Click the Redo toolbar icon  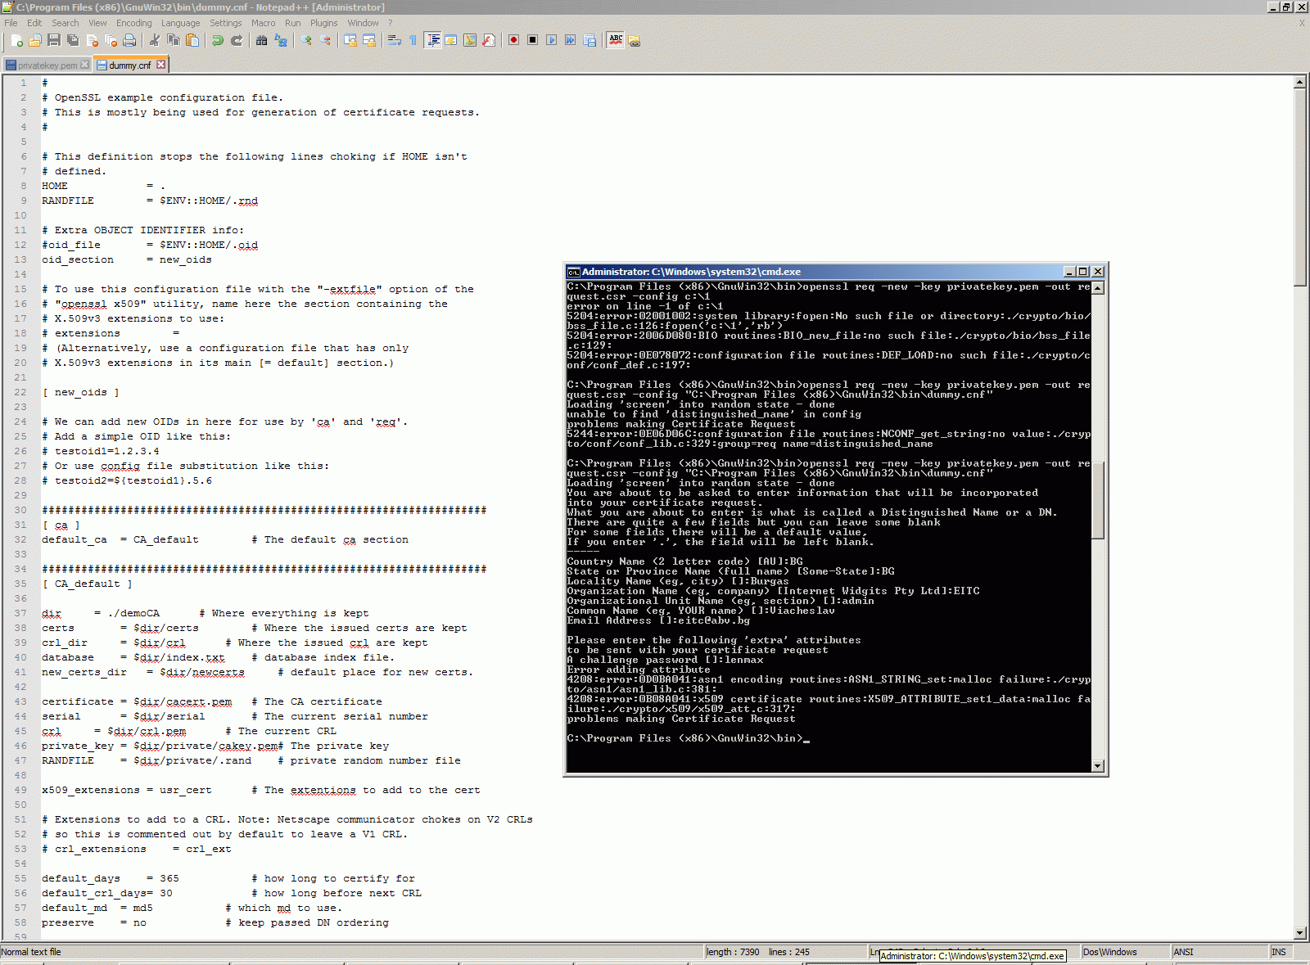pos(237,40)
